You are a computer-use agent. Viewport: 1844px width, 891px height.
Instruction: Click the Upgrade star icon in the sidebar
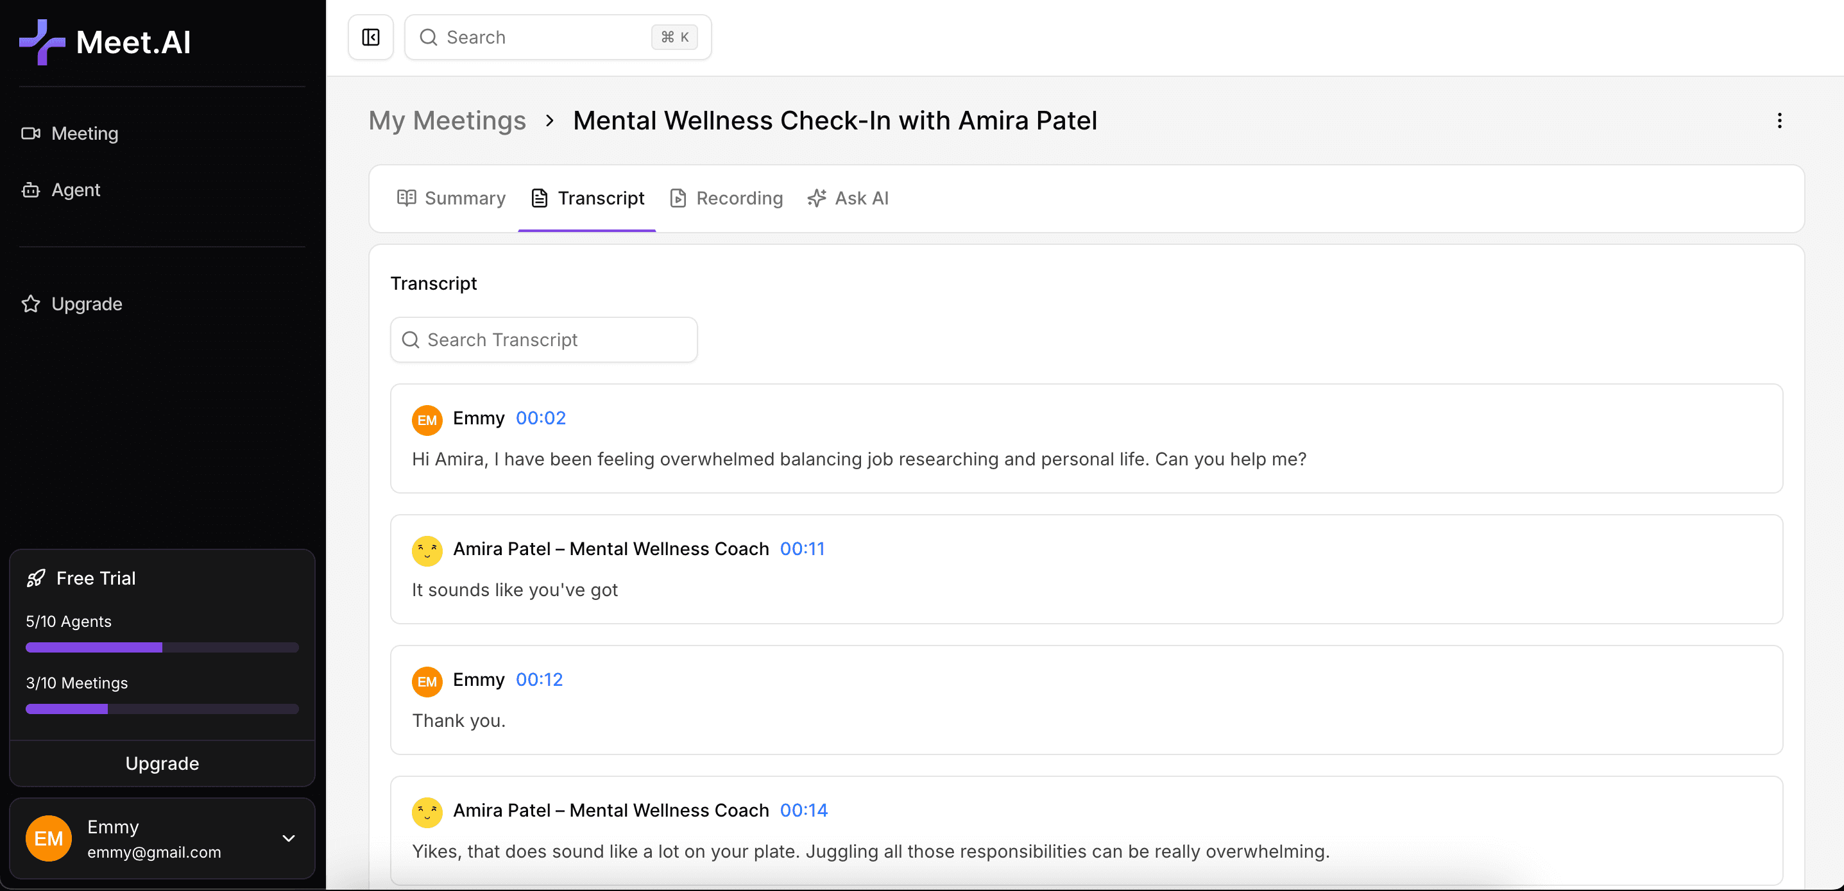pos(31,304)
